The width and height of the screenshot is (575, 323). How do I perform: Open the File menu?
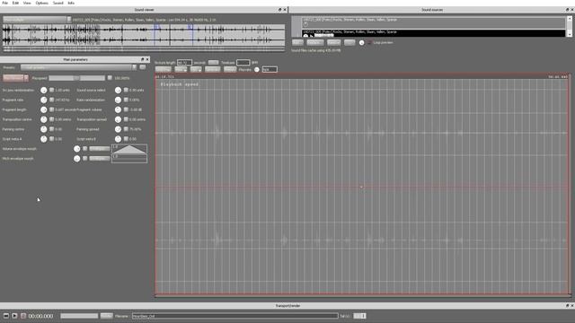5,3
